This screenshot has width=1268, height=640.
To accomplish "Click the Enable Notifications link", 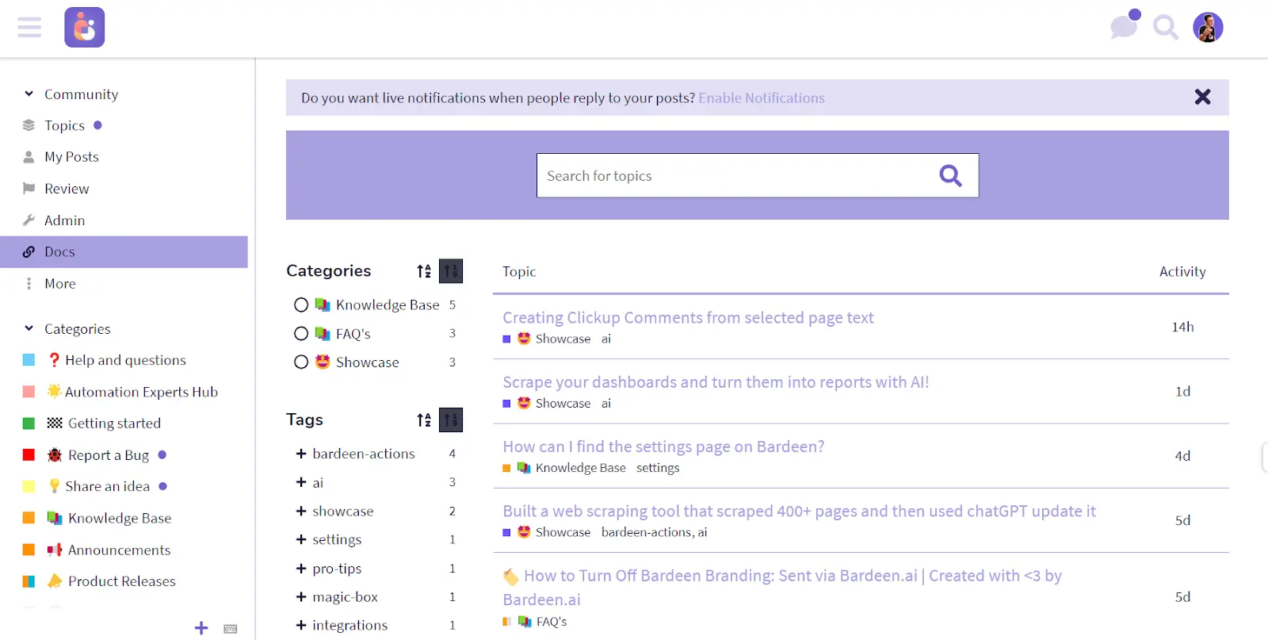I will click(762, 98).
